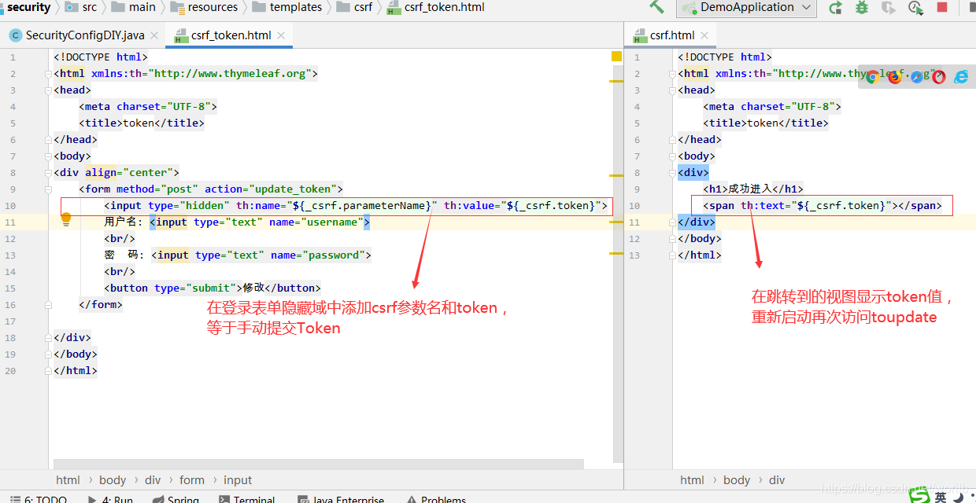Click the title line in csrf.html

click(x=766, y=123)
